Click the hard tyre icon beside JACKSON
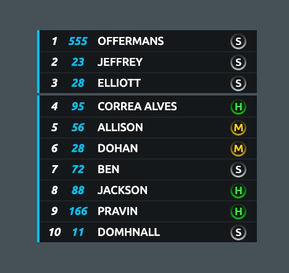Viewport: 289px width, 273px height. click(238, 190)
